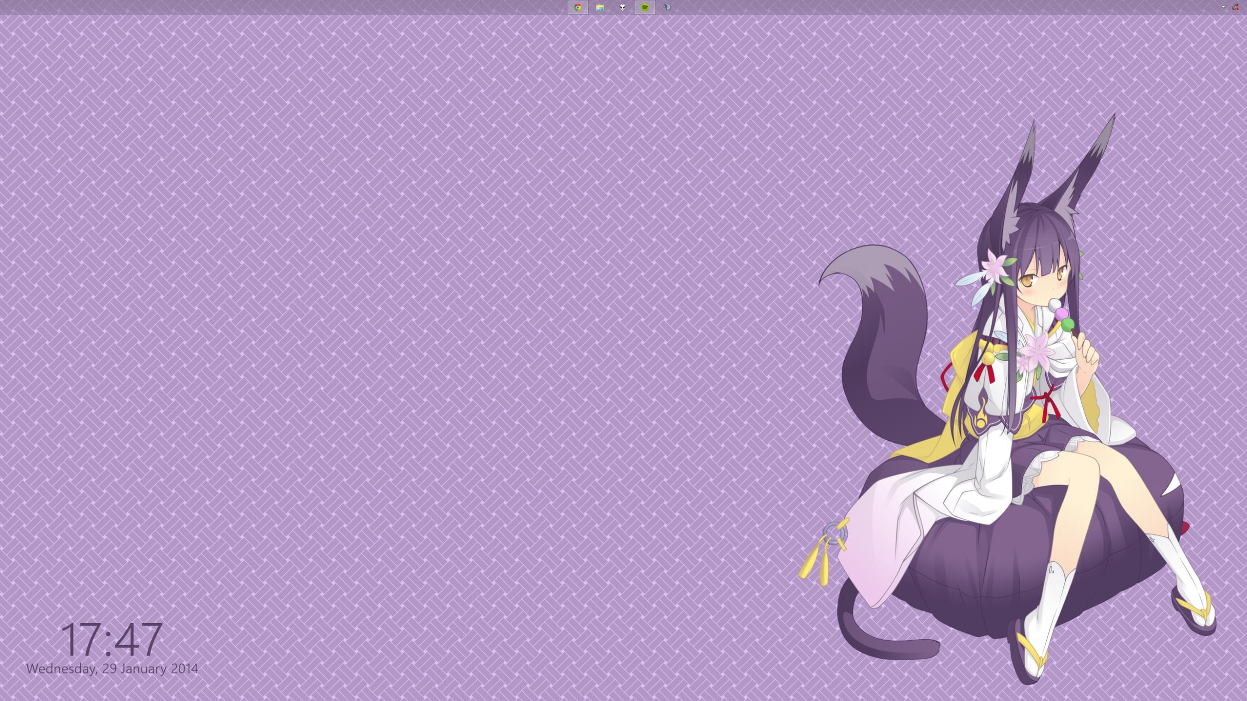Click the pink flower hair ornament
Viewport: 1247px width, 701px height.
995,267
